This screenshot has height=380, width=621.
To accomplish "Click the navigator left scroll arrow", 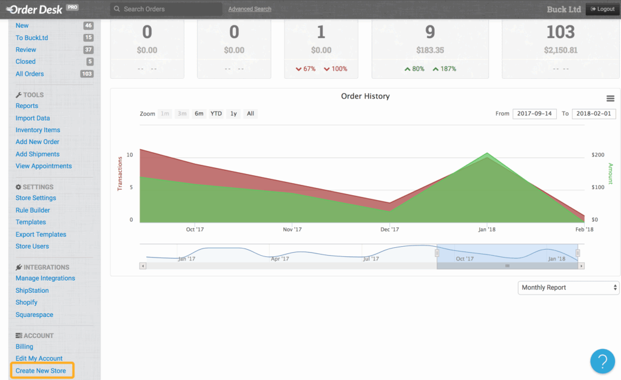I will 143,266.
